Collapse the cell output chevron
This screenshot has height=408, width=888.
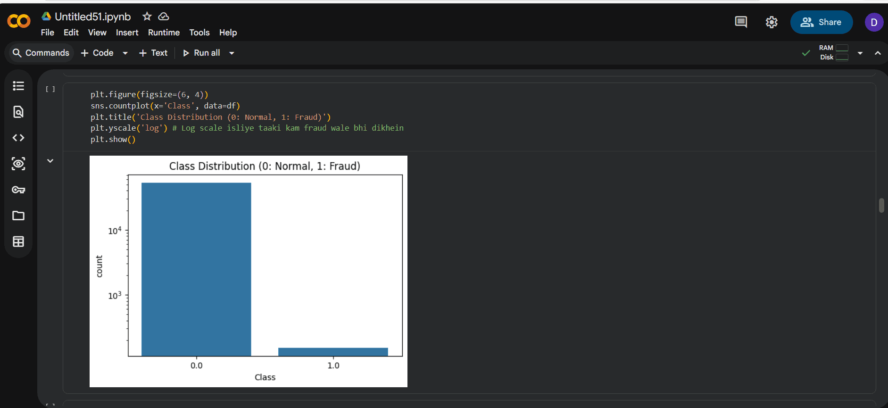[x=50, y=161]
